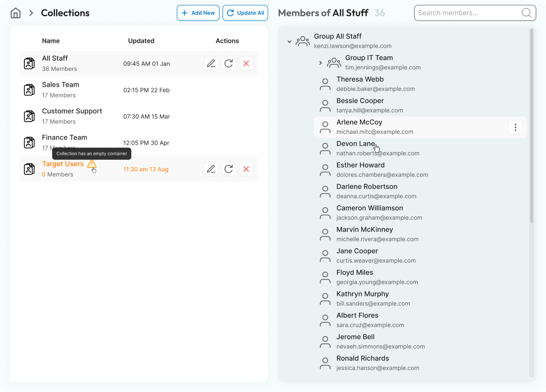This screenshot has height=392, width=546.
Task: Expand the Group IT Team node
Action: [320, 62]
